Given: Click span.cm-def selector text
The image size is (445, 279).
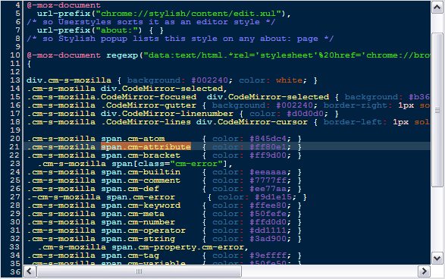Looking at the screenshot, I should [130, 189].
